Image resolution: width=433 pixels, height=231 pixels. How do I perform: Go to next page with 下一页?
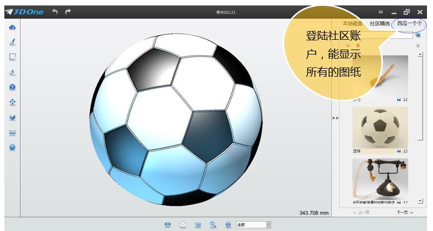coord(405,212)
